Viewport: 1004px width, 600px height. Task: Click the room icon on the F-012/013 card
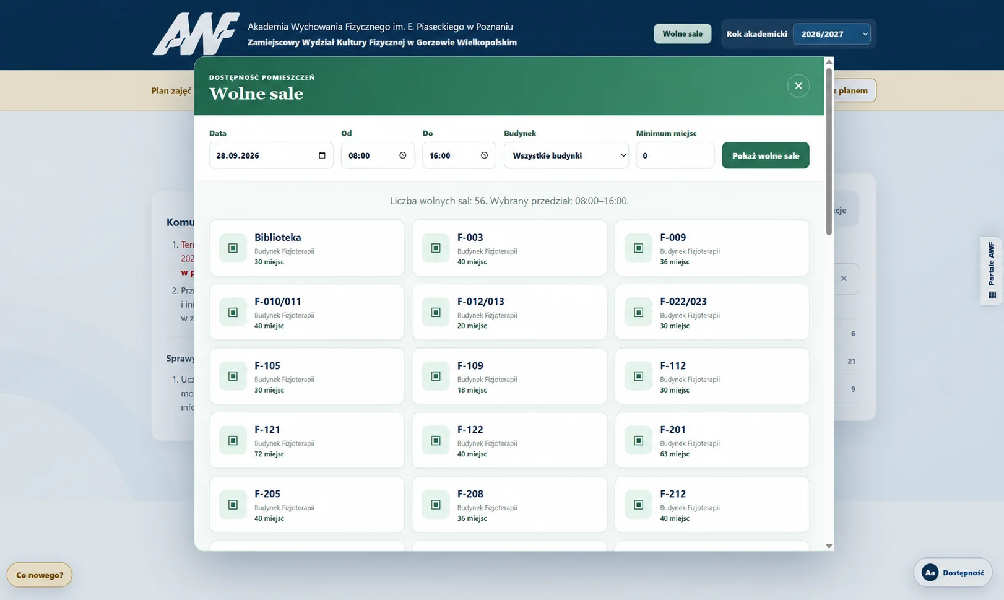click(436, 312)
